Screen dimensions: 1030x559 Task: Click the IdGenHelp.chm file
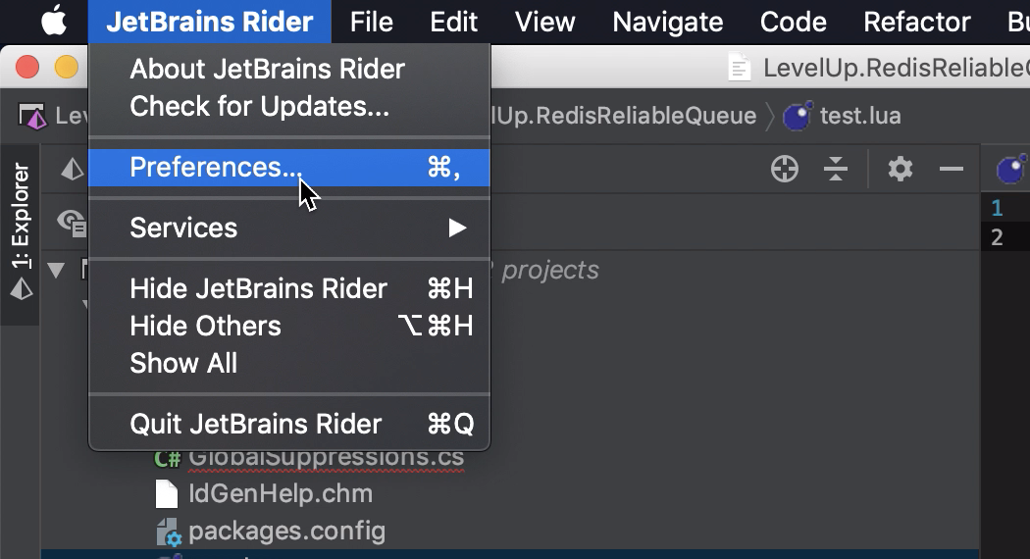[281, 494]
